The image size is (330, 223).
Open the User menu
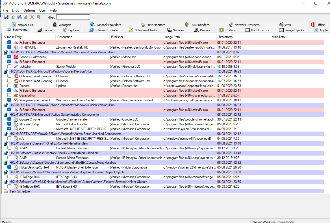click(42, 10)
